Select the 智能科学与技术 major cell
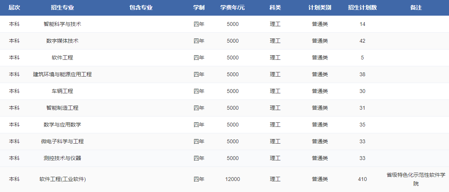Viewport: 449px width, 192px height. [x=62, y=24]
